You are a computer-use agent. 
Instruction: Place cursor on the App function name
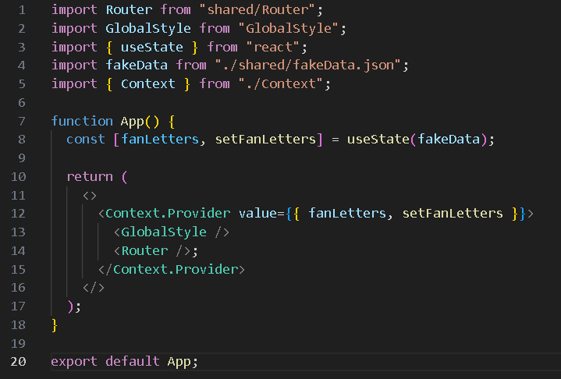(132, 122)
